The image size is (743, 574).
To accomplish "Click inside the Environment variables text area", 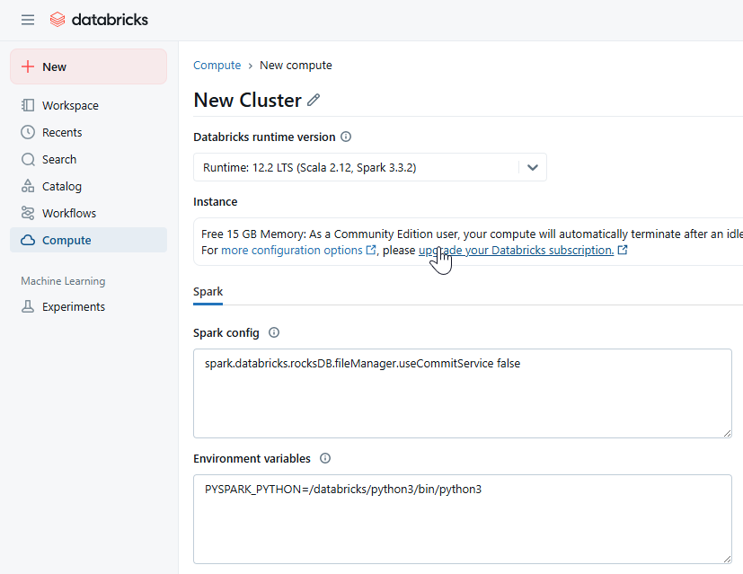I will 463,519.
